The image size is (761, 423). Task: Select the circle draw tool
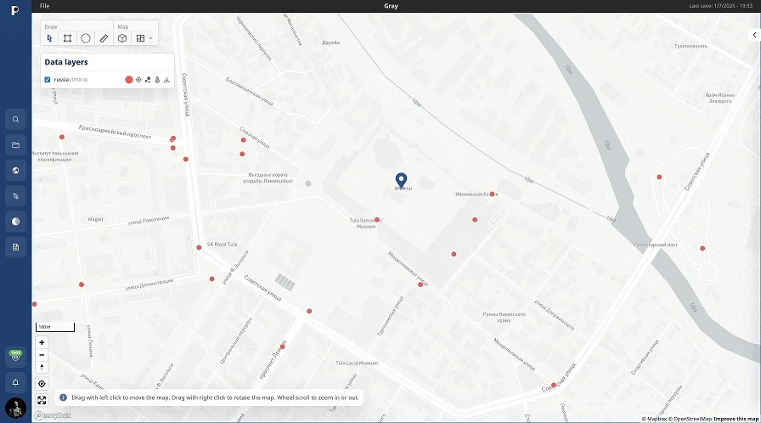[86, 38]
